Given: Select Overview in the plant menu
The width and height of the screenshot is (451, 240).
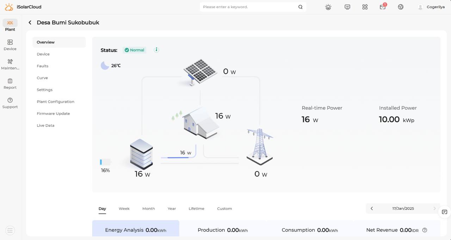Looking at the screenshot, I should [x=59, y=42].
